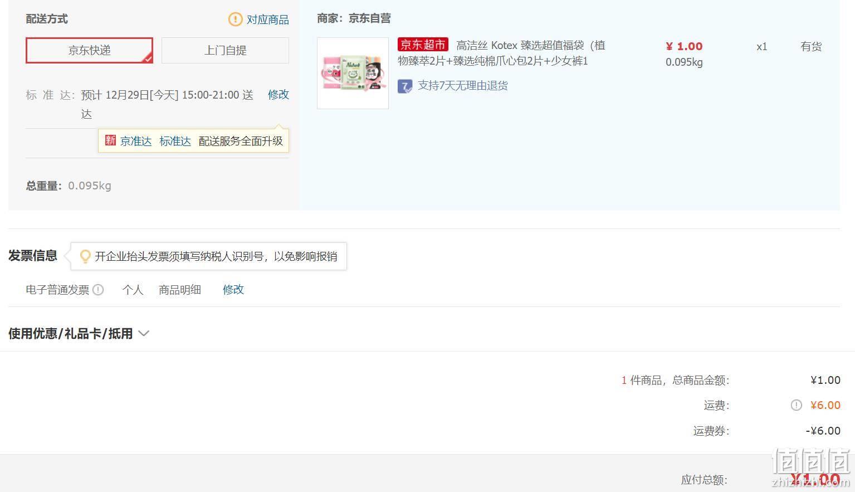Click the 总重量 0.095kg value
Screen dimensions: 855x492
[90, 186]
